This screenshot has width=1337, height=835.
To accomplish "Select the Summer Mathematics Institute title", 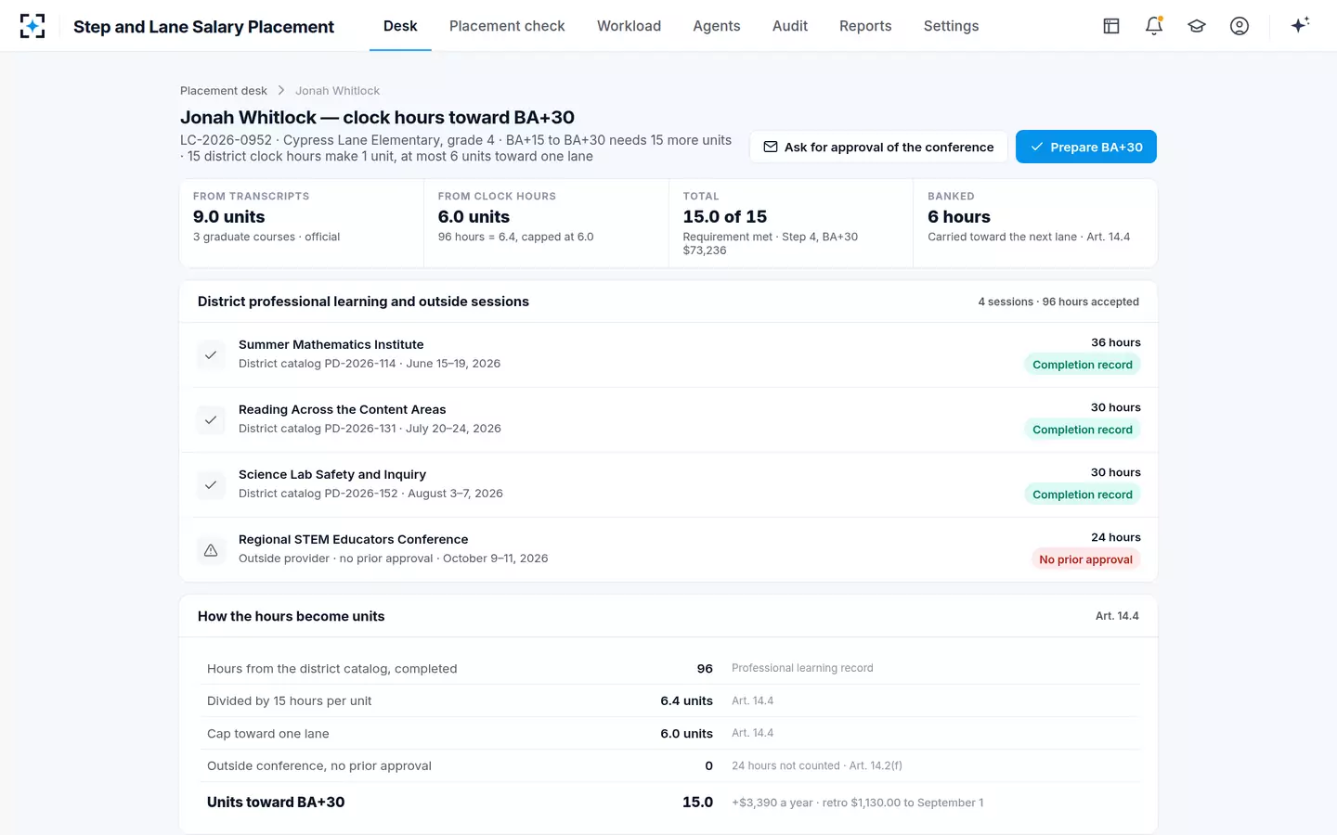I will (x=331, y=344).
